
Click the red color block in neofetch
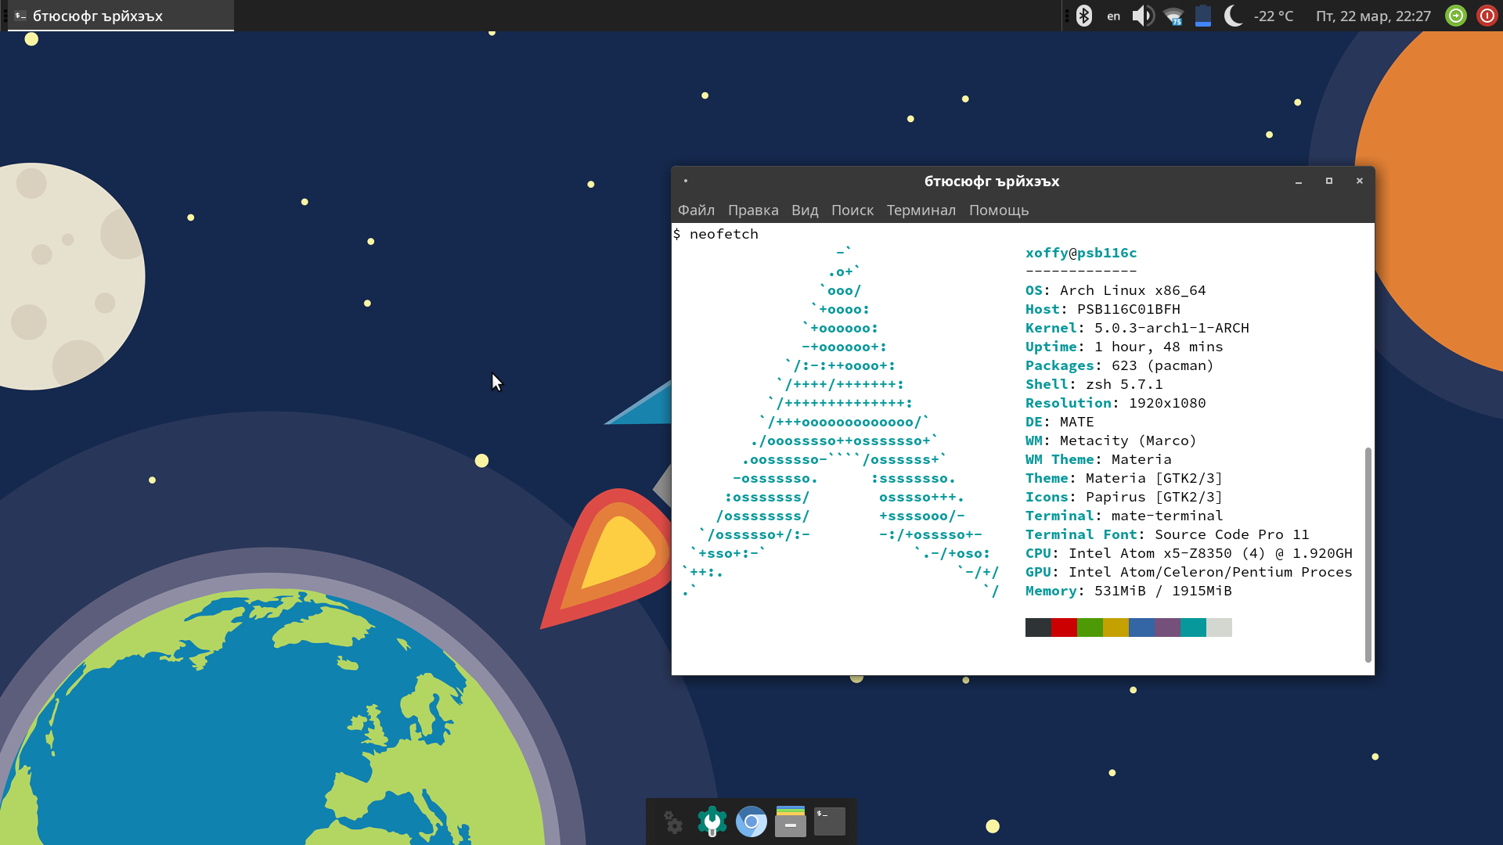pyautogui.click(x=1064, y=627)
